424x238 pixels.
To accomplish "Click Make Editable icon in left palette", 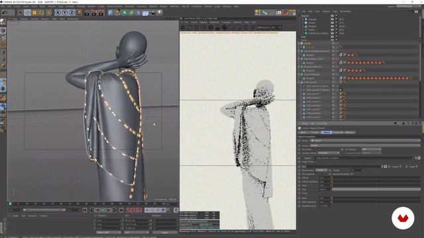I will (x=3, y=22).
